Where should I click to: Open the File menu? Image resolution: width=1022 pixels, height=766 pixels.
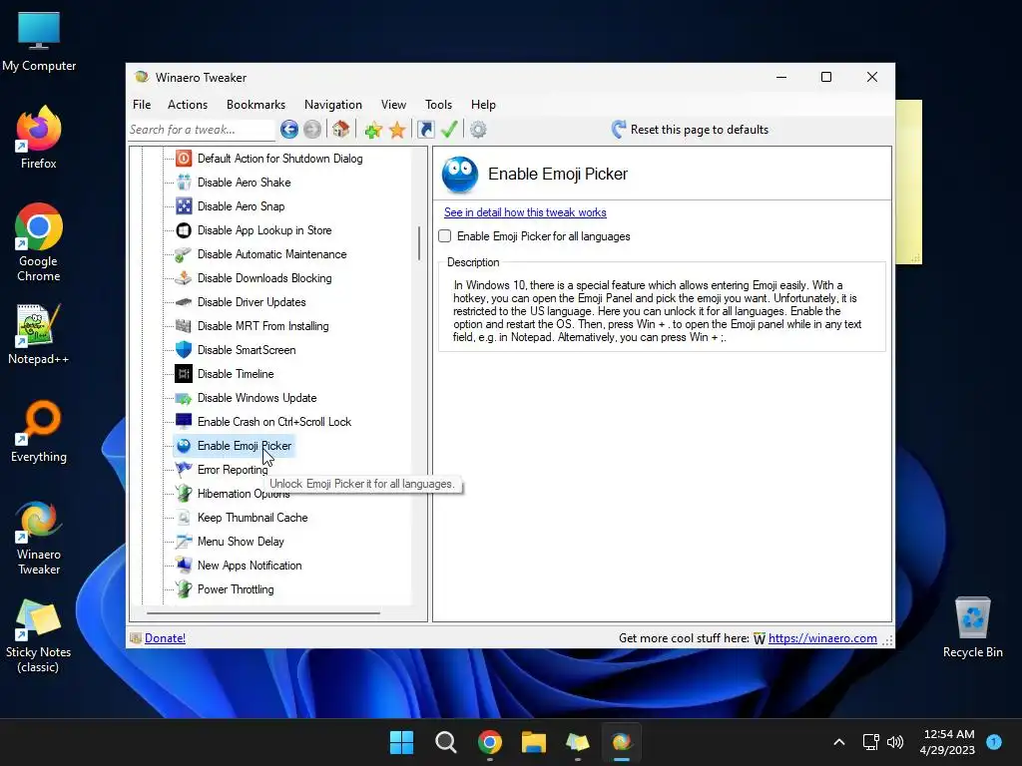[142, 104]
